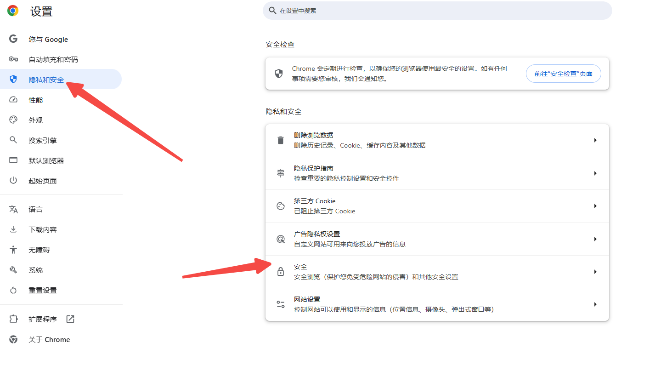Screen dimensions: 655x377
Task: Open 下载内容 settings
Action: 61,229
